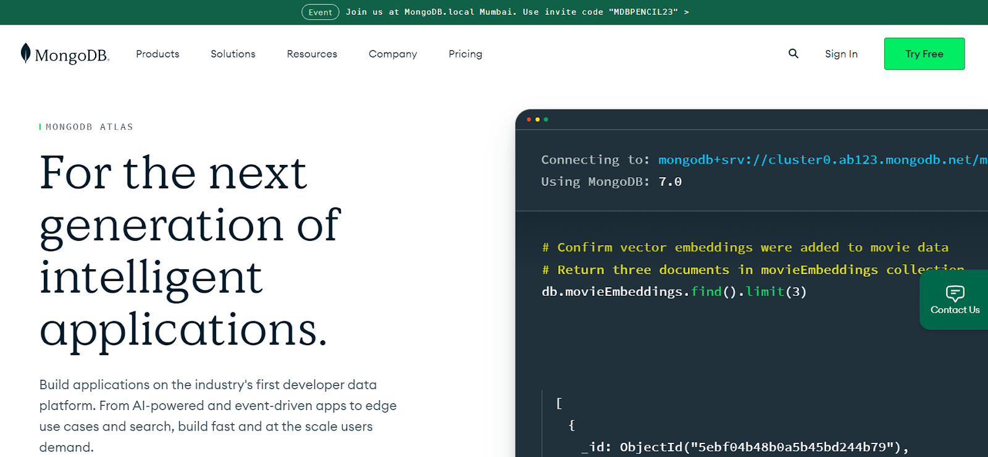Open the Company menu
Viewport: 988px width, 457px height.
tap(393, 54)
